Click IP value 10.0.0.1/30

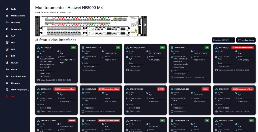tap(198, 95)
